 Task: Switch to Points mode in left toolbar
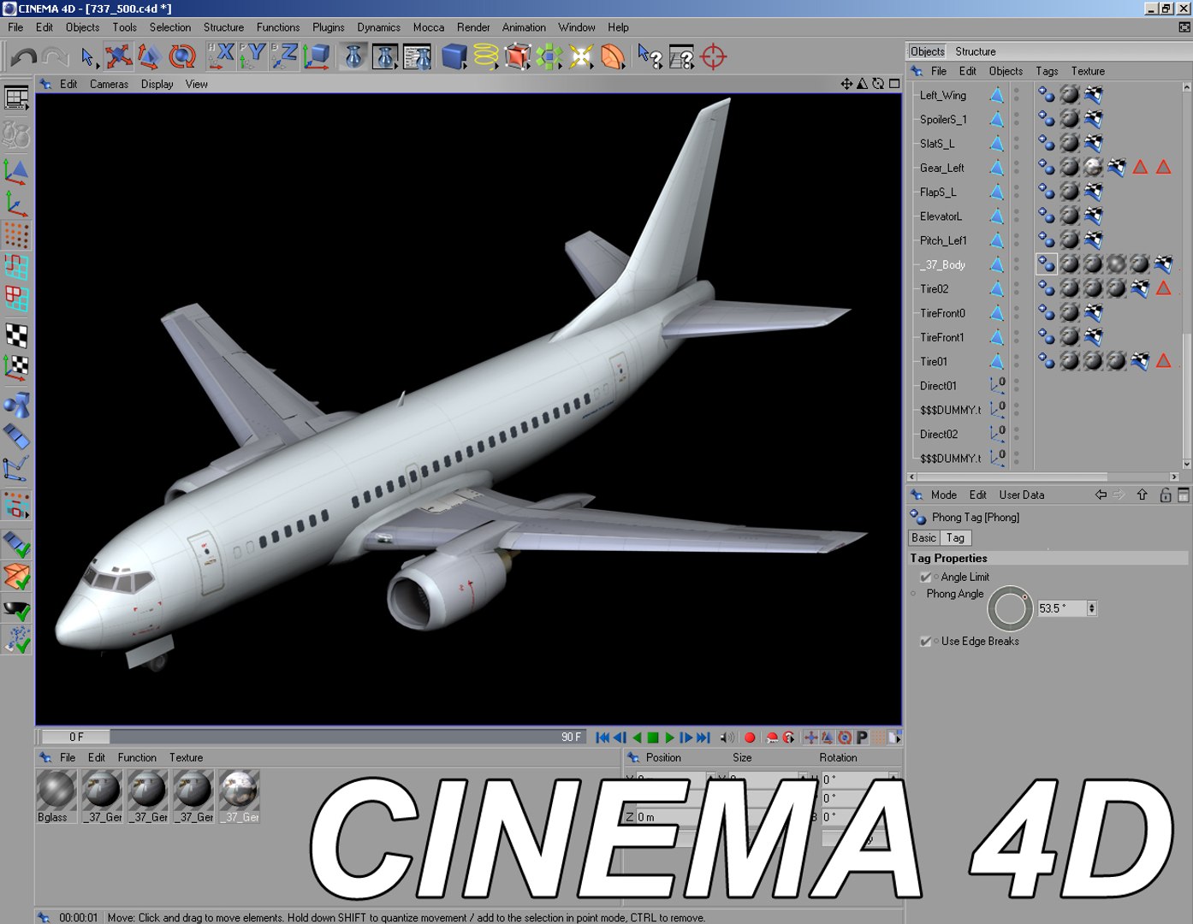click(16, 235)
